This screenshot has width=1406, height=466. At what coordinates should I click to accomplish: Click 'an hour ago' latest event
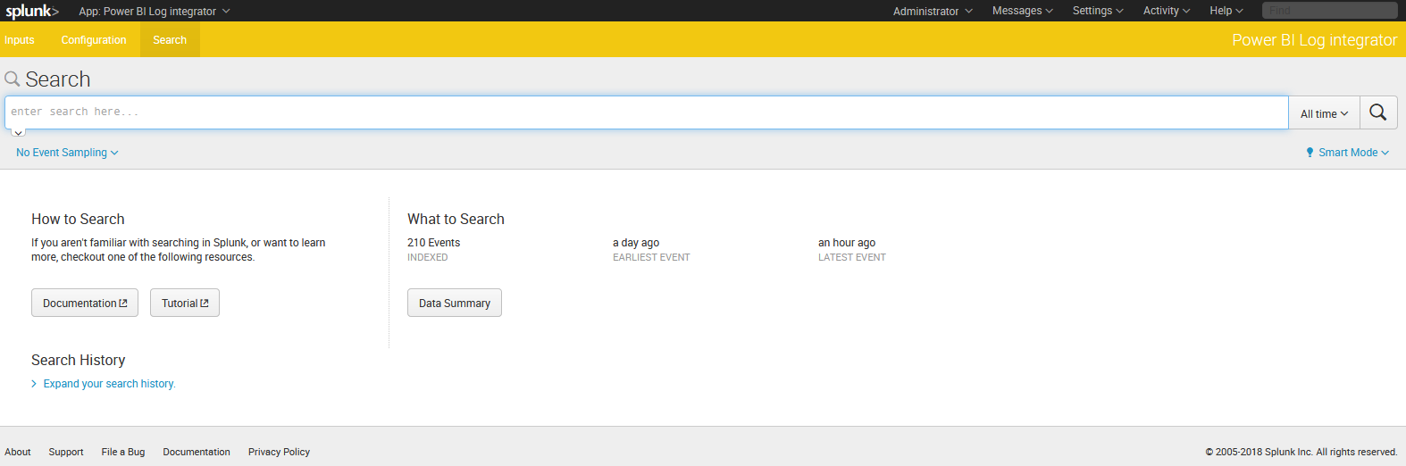click(847, 243)
